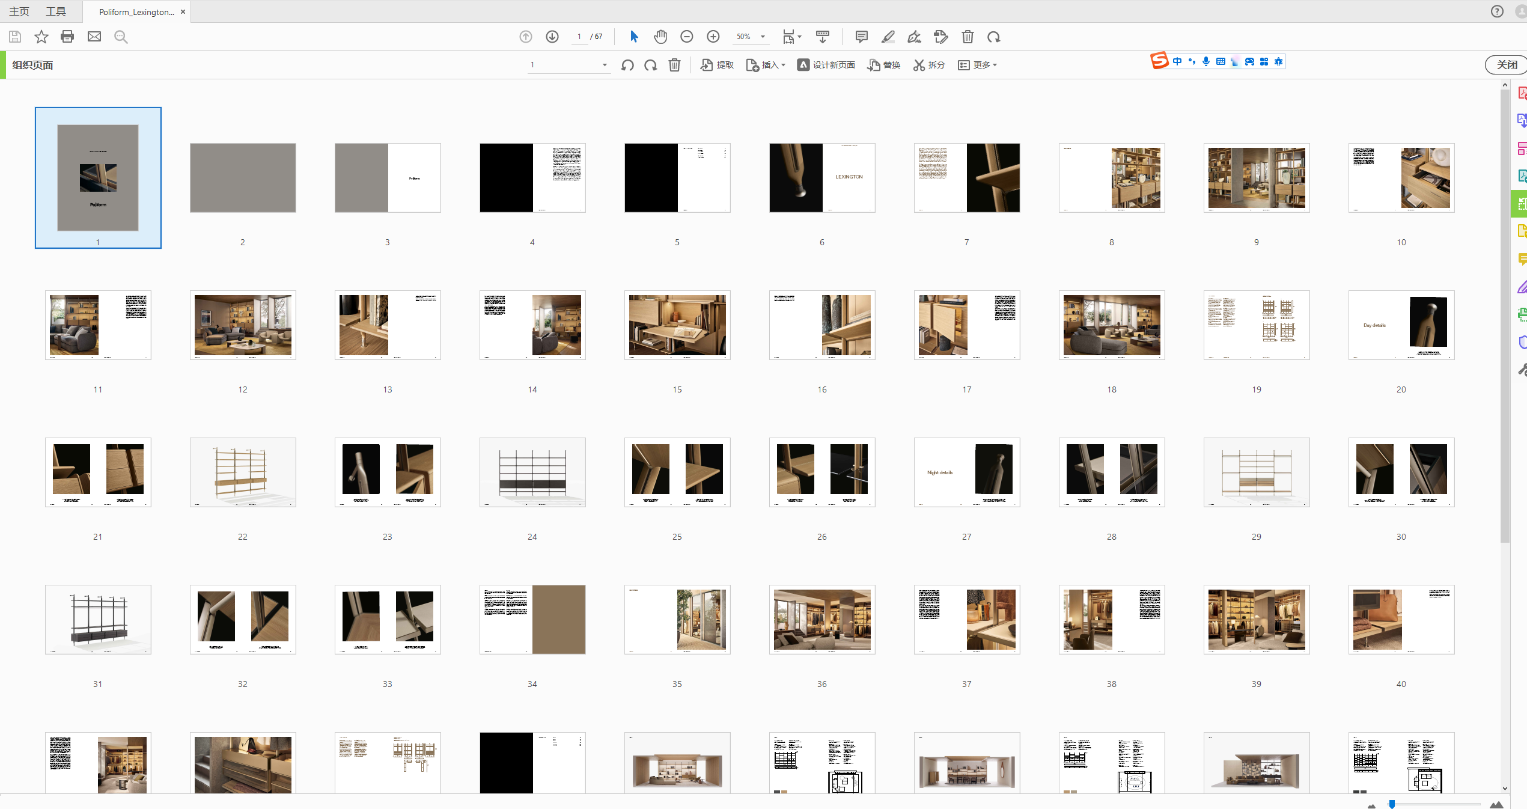Image resolution: width=1527 pixels, height=809 pixels.
Task: Zoom in with the plus icon
Action: click(x=713, y=37)
